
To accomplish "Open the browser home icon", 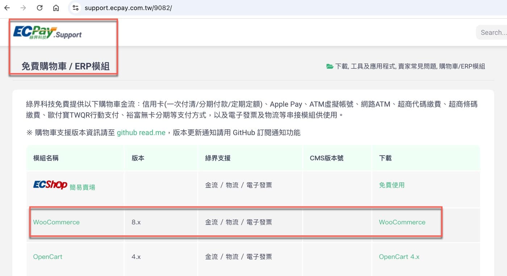I will pos(56,8).
